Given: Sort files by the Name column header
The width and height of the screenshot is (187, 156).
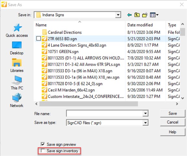Looking at the screenshot, I should click(x=79, y=25).
